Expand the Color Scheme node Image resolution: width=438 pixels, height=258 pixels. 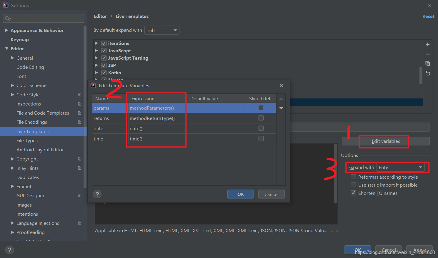pyautogui.click(x=12, y=85)
